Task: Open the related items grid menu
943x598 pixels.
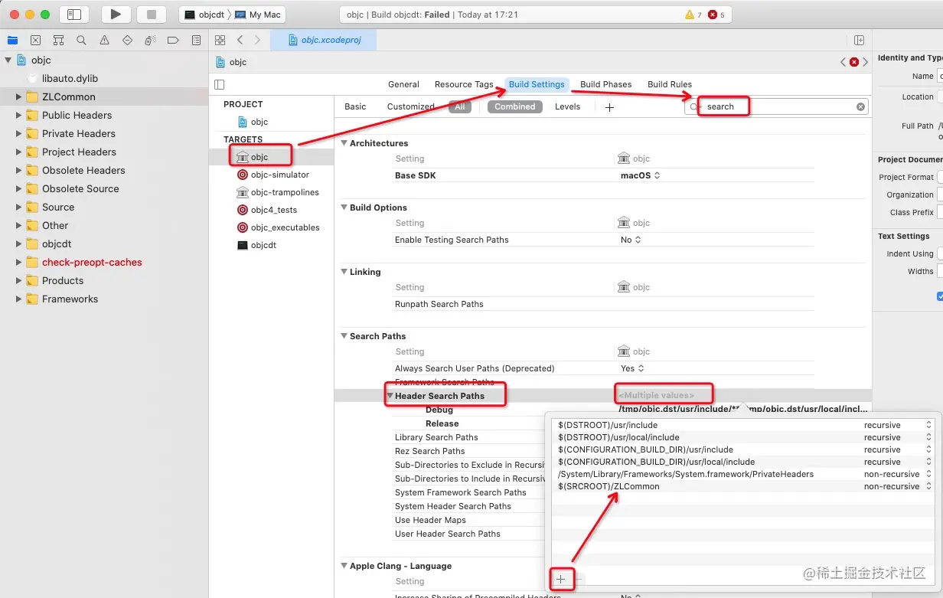Action: point(220,40)
